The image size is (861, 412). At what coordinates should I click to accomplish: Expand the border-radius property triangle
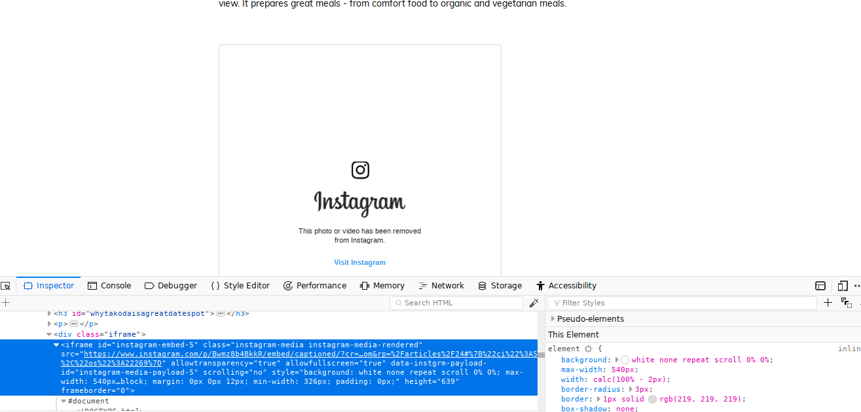coord(631,389)
